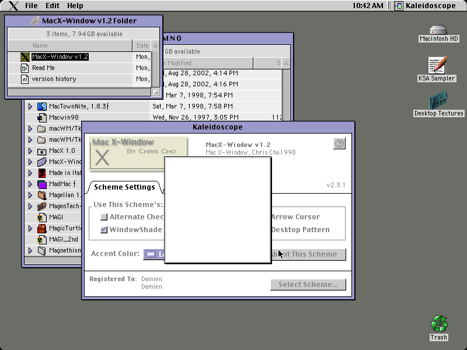The width and height of the screenshot is (467, 350).
Task: Expand the MacX-Wind folder row
Action: tap(30, 162)
